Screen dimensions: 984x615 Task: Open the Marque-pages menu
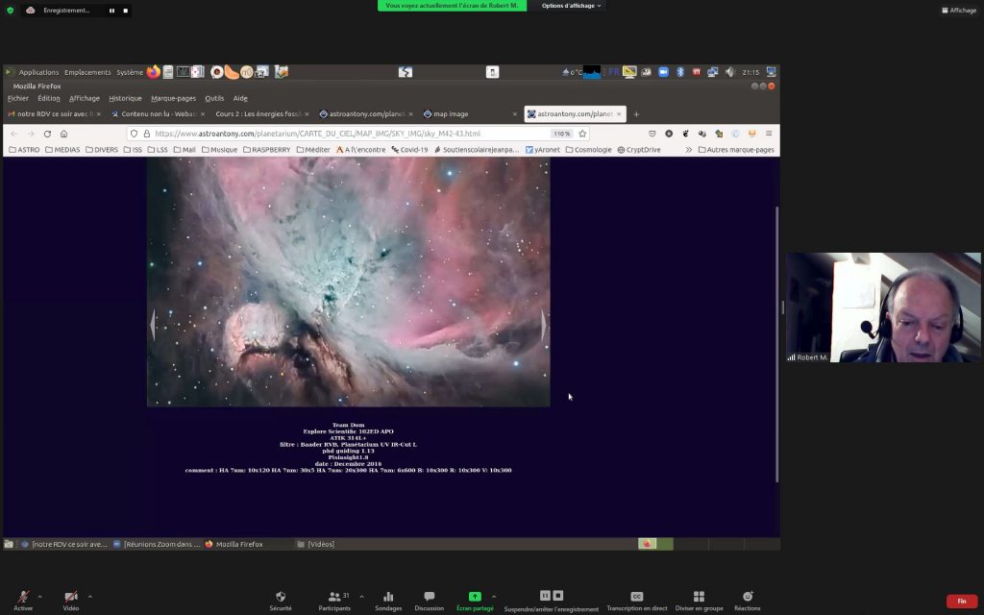(x=173, y=99)
